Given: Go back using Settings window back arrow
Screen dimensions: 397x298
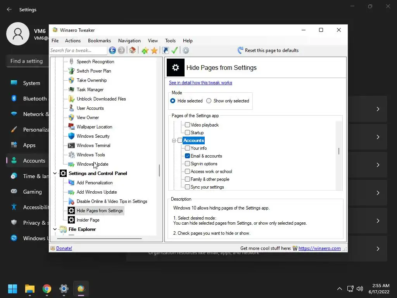Looking at the screenshot, I should point(9,9).
